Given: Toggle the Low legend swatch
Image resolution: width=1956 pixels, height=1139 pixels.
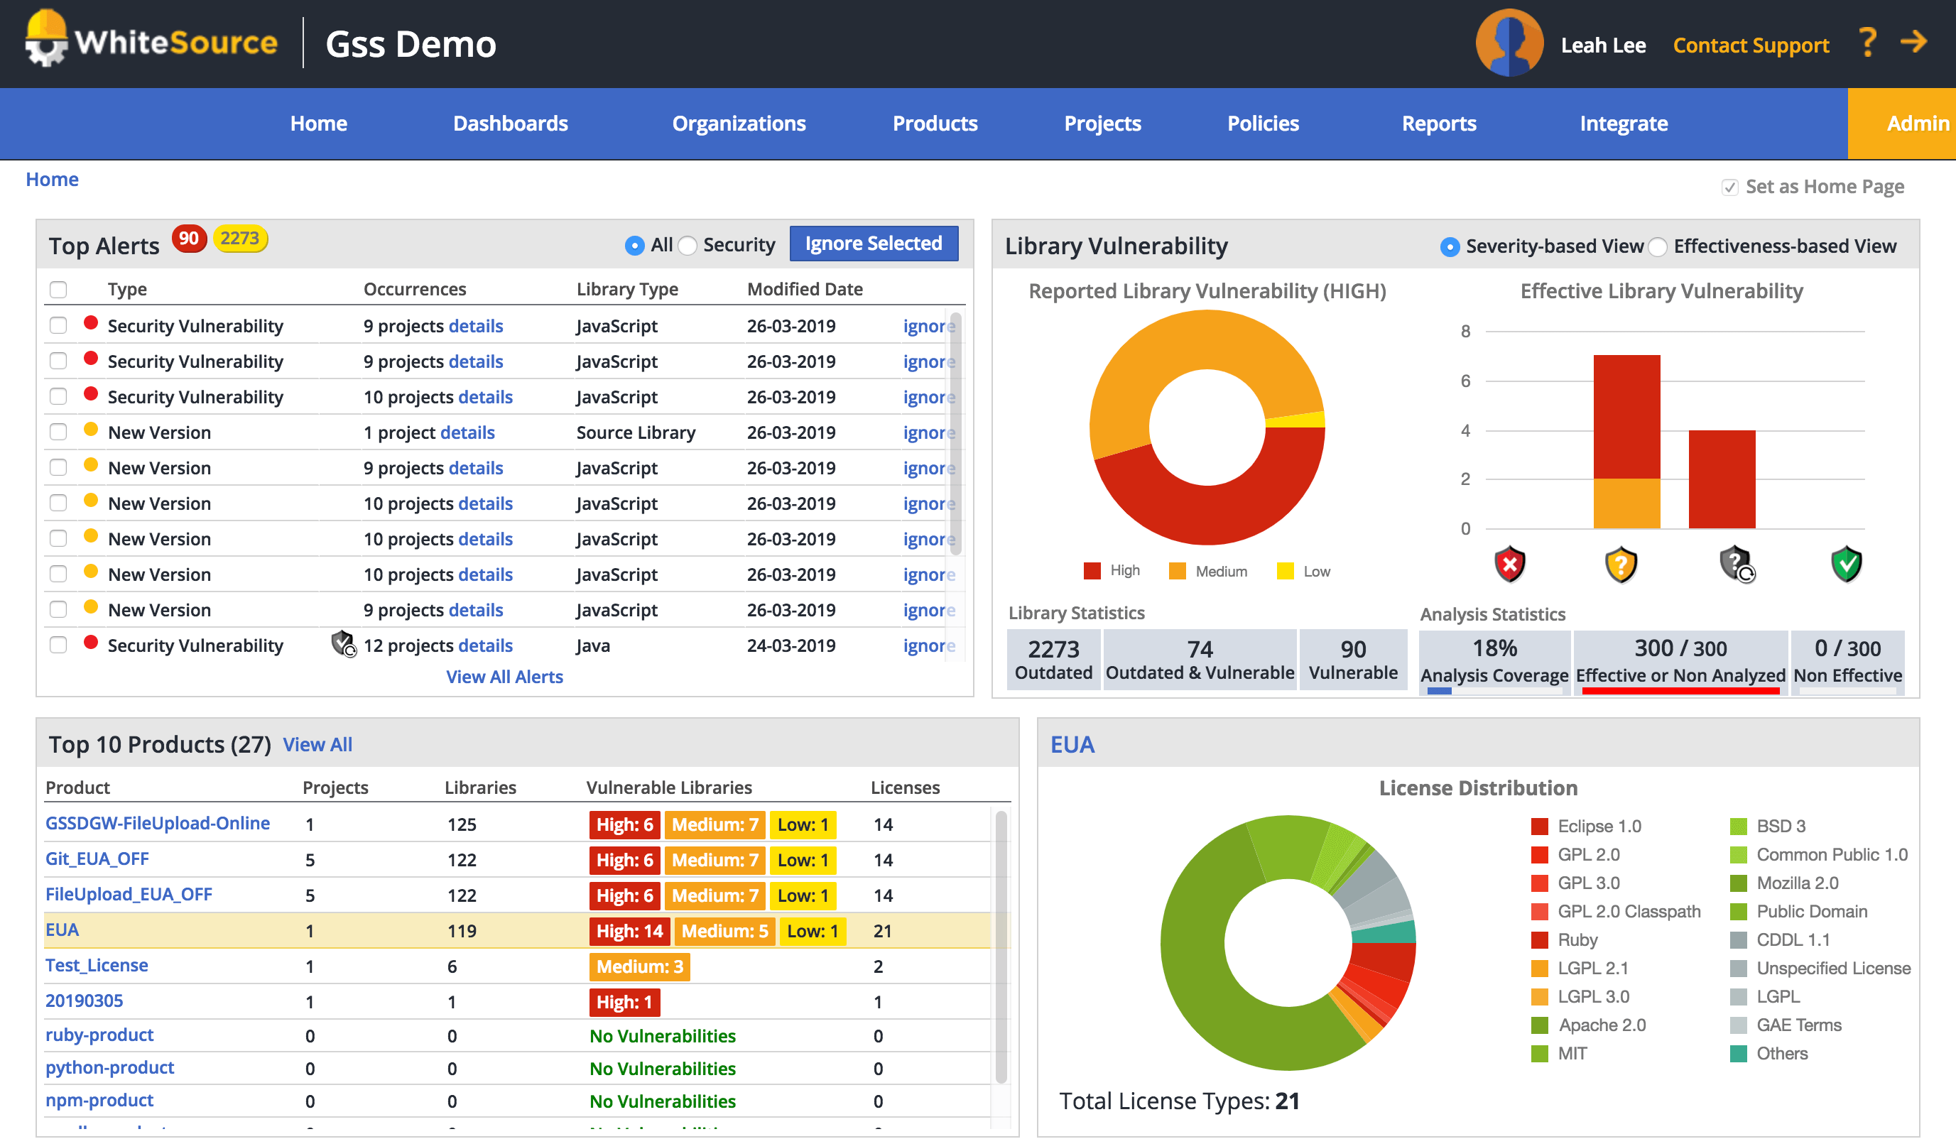Looking at the screenshot, I should 1286,571.
